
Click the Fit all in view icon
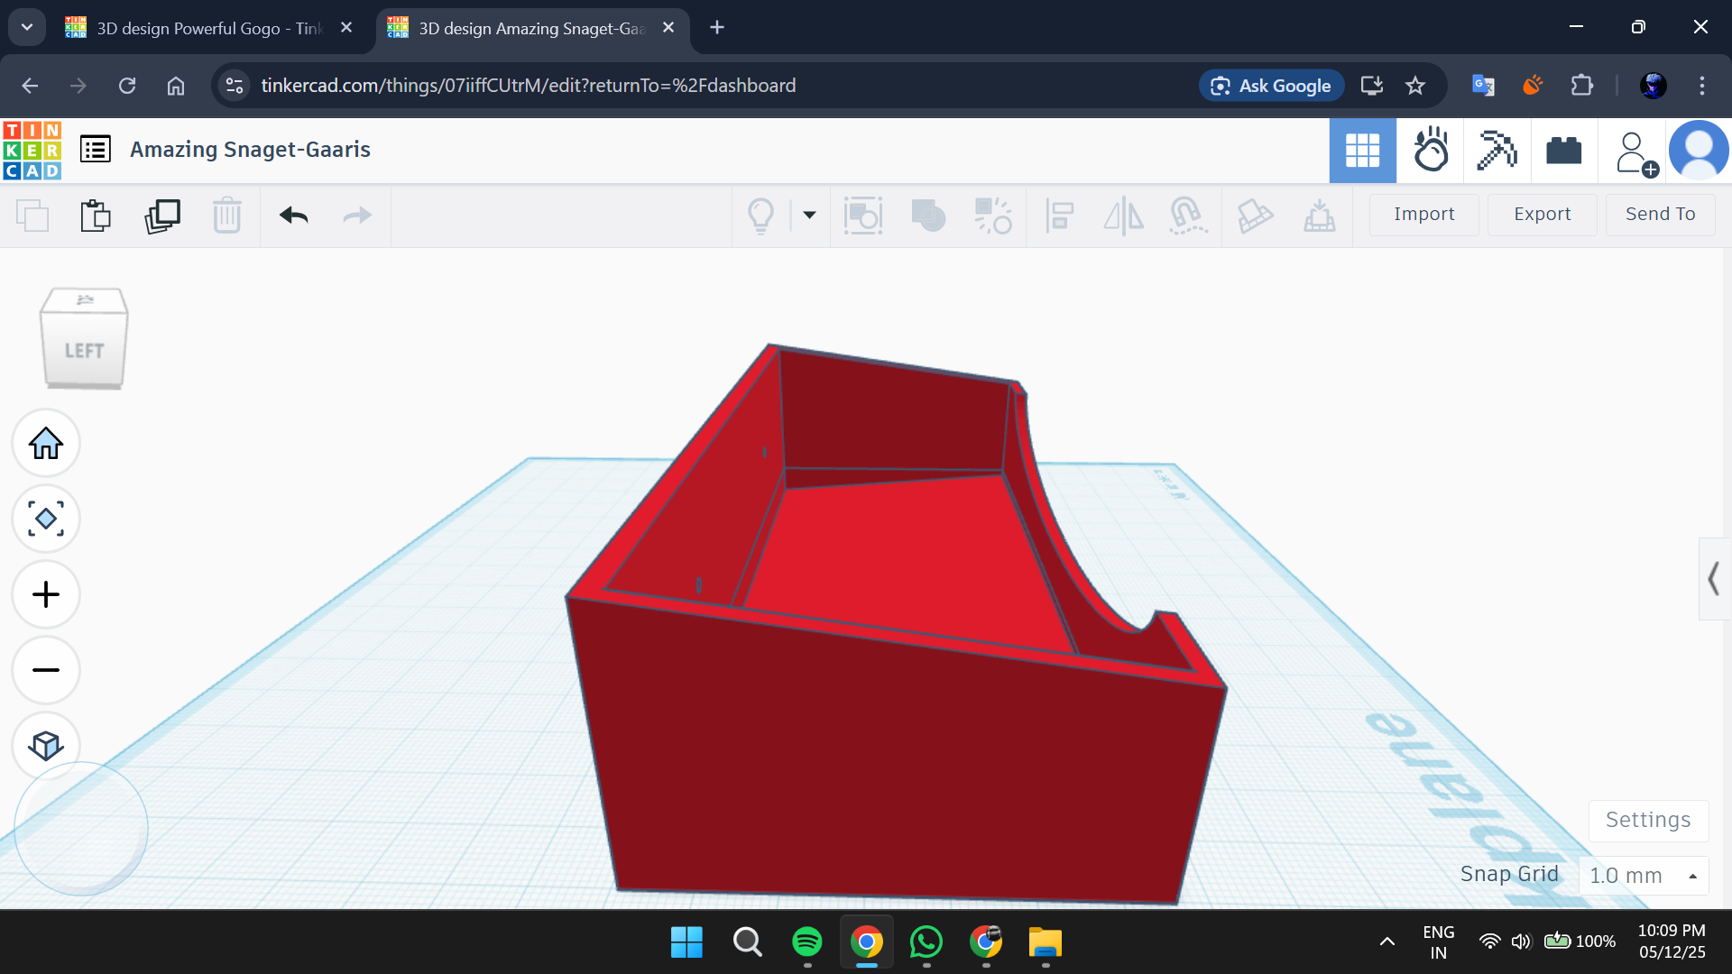click(46, 519)
